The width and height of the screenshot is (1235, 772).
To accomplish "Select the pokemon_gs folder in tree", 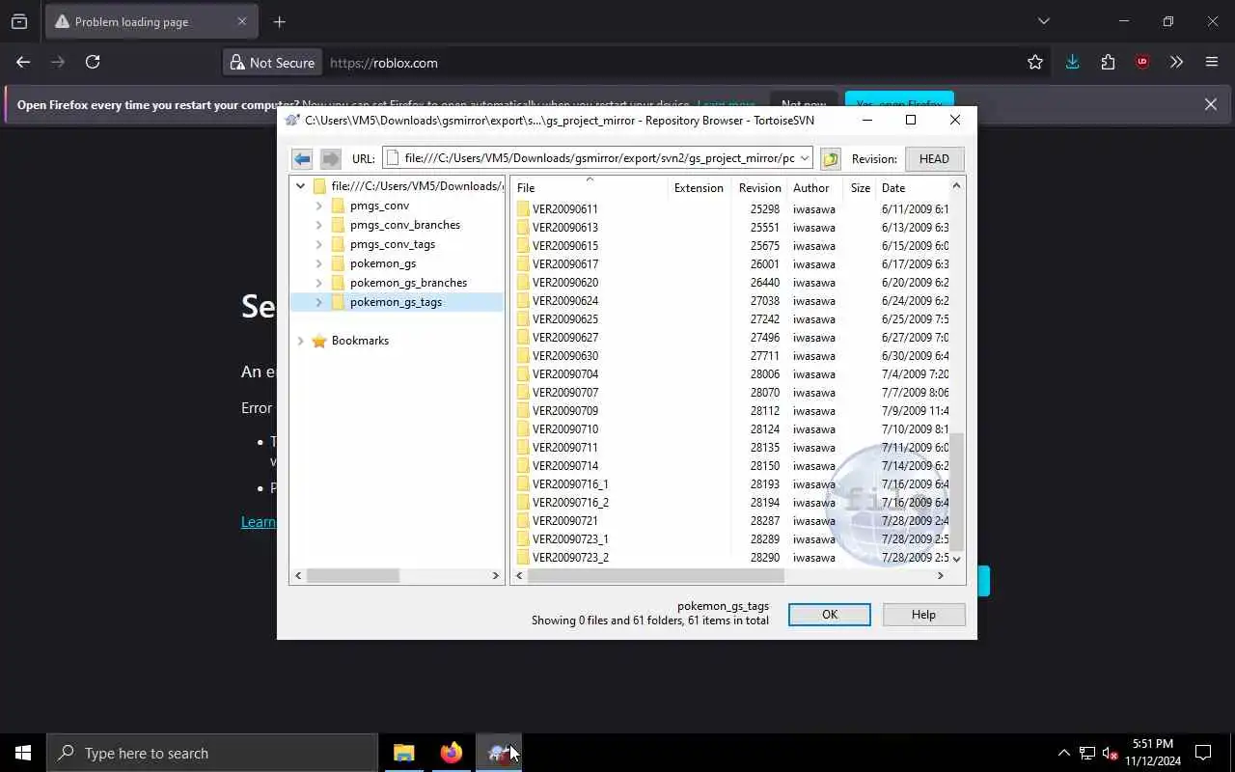I will pos(383,263).
